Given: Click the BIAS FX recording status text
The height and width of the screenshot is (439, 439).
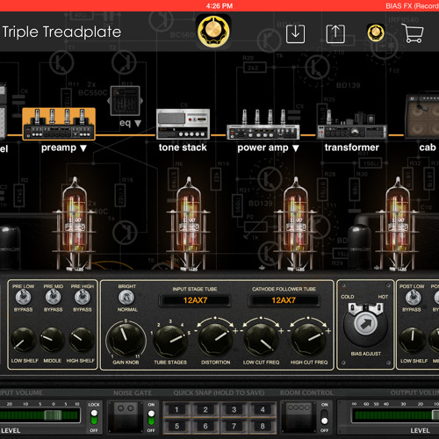Looking at the screenshot, I should point(412,6).
